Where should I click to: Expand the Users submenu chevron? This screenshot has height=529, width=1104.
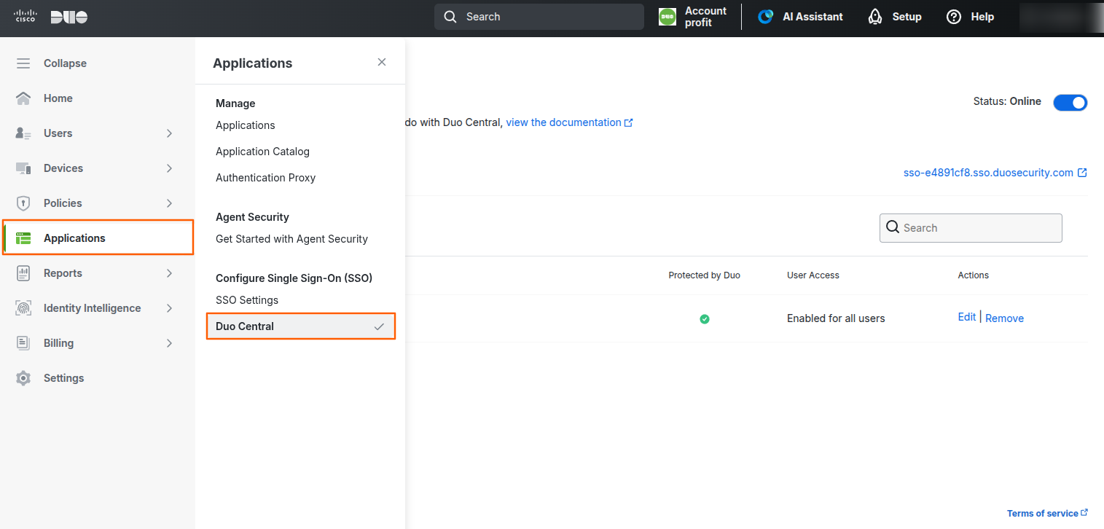169,133
